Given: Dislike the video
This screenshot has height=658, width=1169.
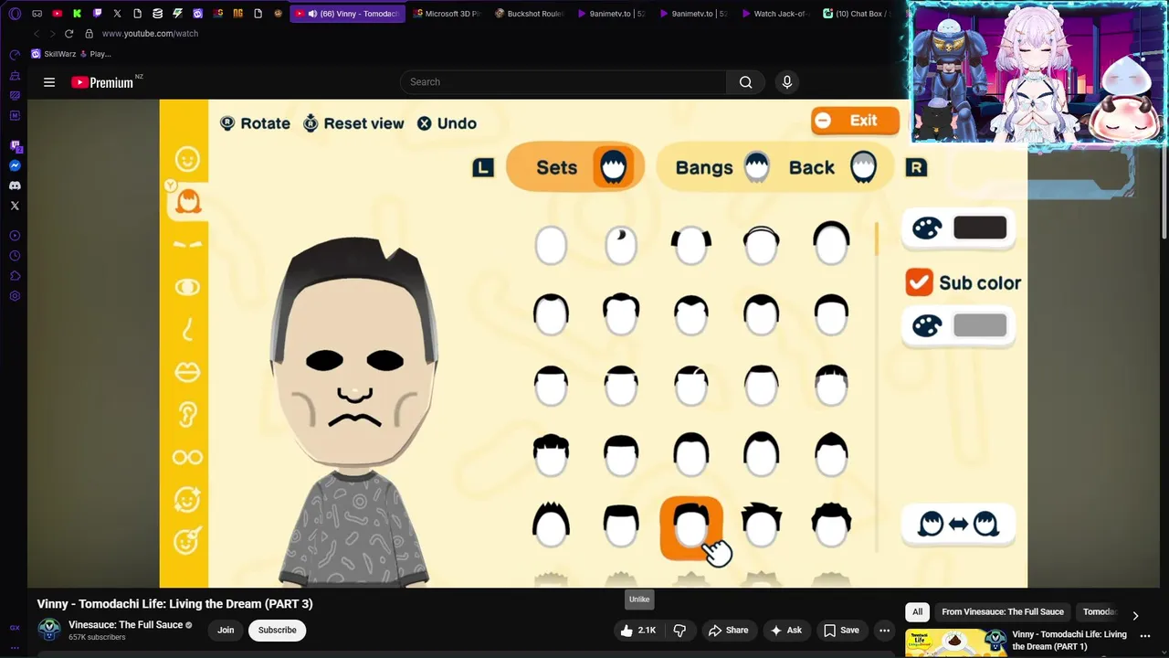Looking at the screenshot, I should point(679,630).
